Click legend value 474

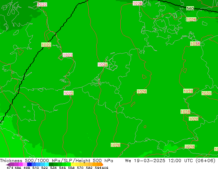click(10, 168)
